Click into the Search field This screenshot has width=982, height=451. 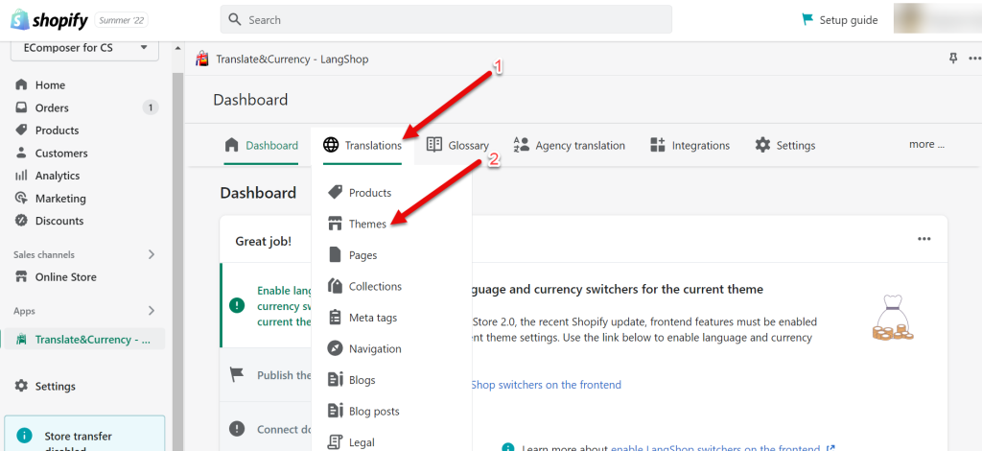[x=446, y=19]
